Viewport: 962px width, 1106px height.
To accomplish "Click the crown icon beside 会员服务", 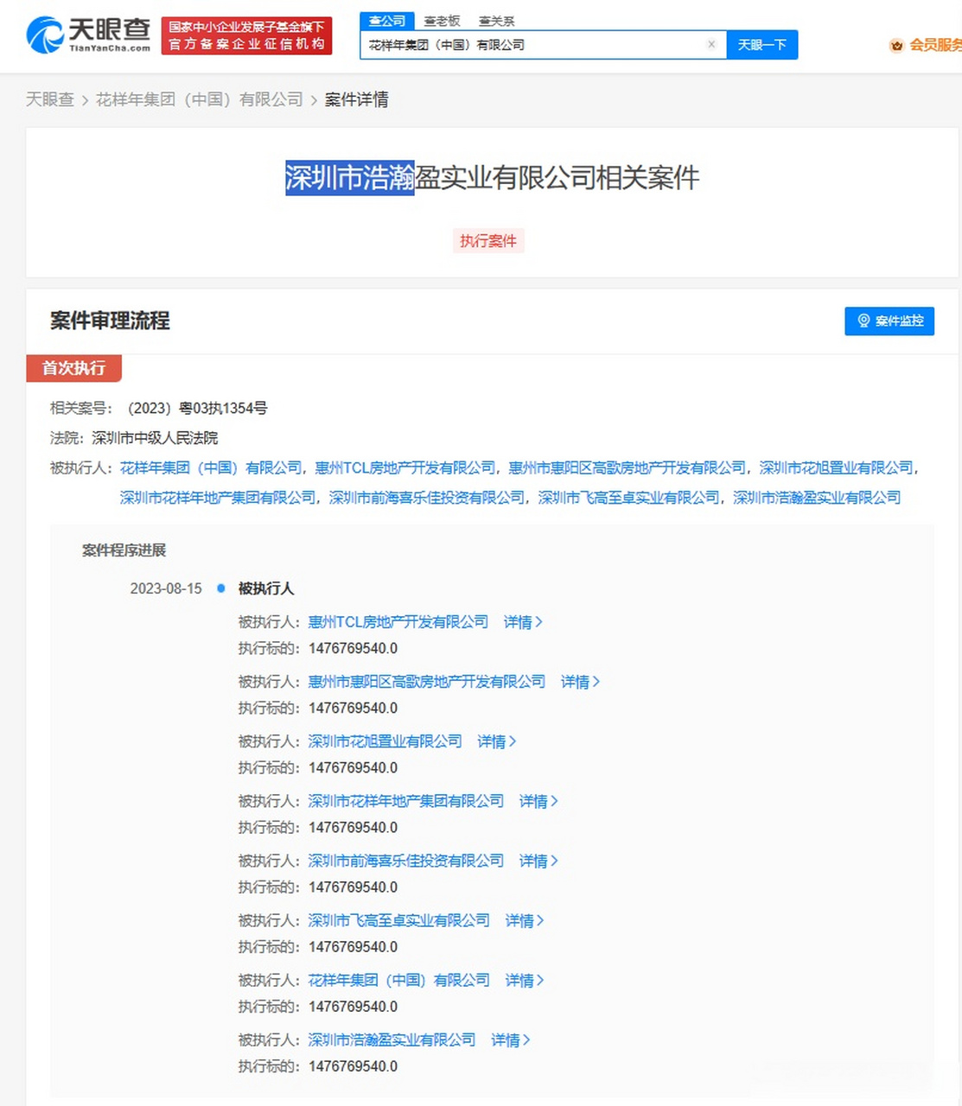I will point(896,47).
